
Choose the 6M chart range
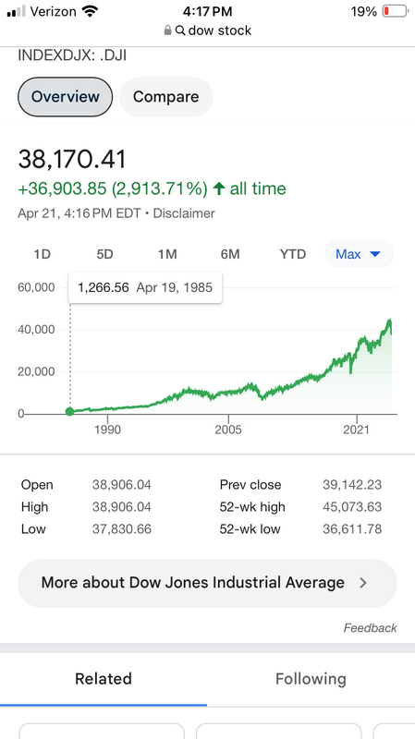tap(230, 255)
